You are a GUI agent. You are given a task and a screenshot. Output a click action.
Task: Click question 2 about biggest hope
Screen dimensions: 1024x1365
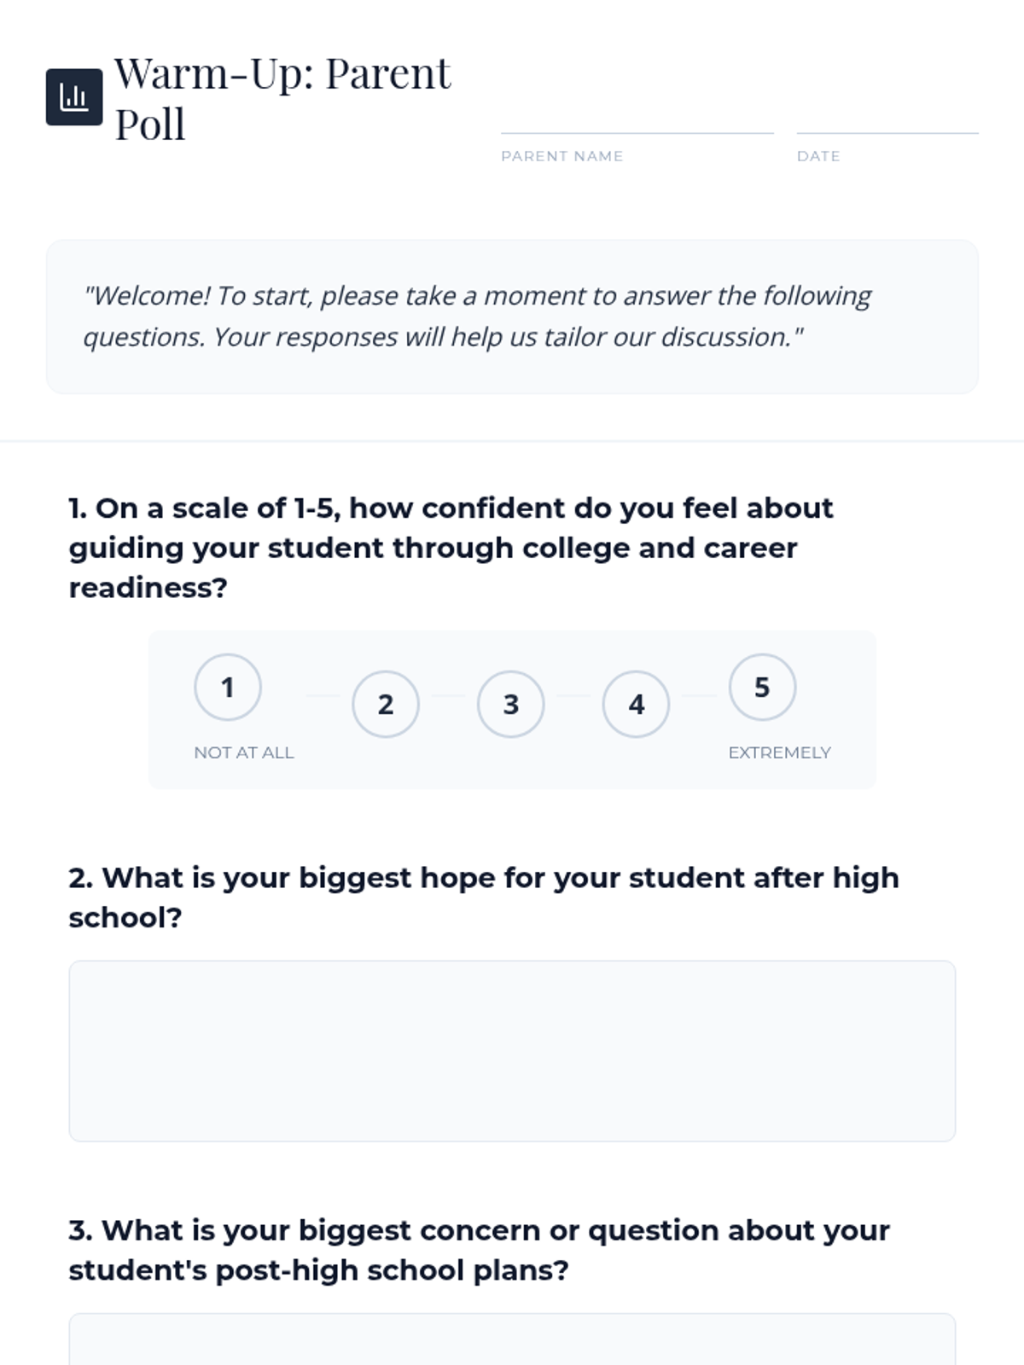pyautogui.click(x=484, y=897)
